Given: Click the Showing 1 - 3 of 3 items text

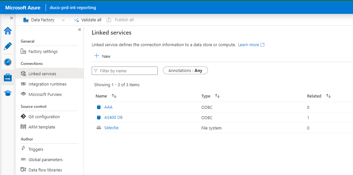Looking at the screenshot, I should point(117,85).
